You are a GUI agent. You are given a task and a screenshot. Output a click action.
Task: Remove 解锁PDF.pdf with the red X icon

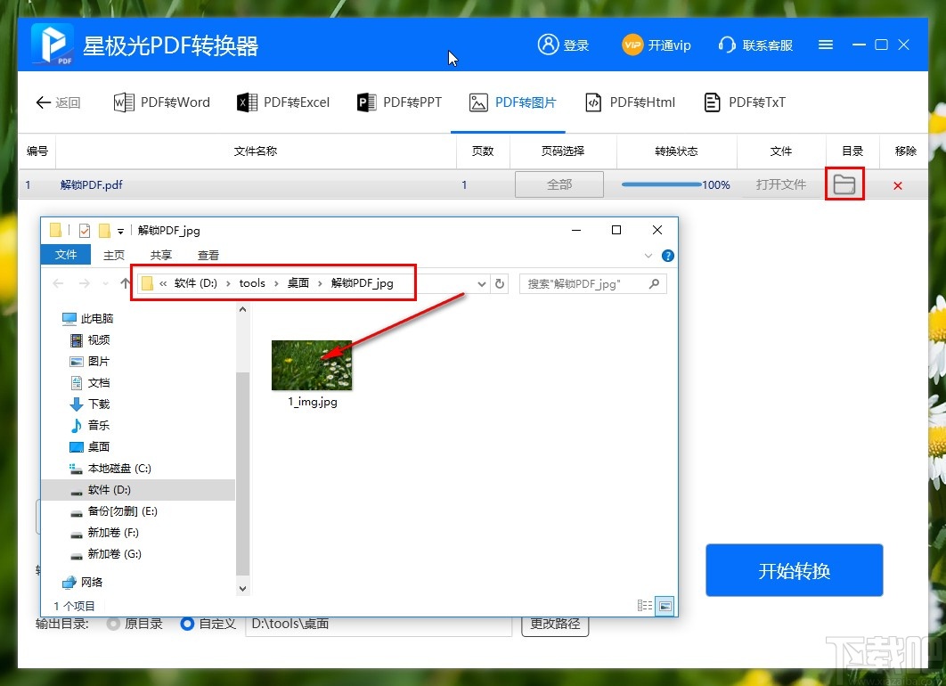point(898,184)
